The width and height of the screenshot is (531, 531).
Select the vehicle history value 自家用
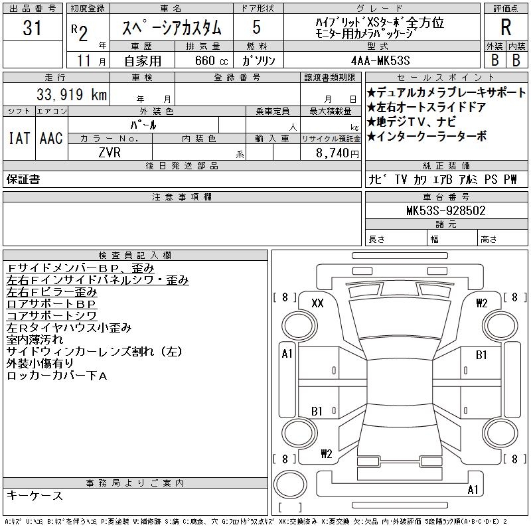(x=143, y=61)
